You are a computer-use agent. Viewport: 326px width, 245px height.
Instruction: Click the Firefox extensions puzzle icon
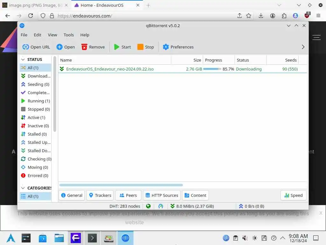click(284, 16)
